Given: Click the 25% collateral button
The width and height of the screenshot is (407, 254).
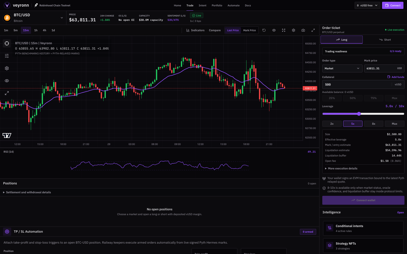Looking at the screenshot, I should click(x=332, y=98).
